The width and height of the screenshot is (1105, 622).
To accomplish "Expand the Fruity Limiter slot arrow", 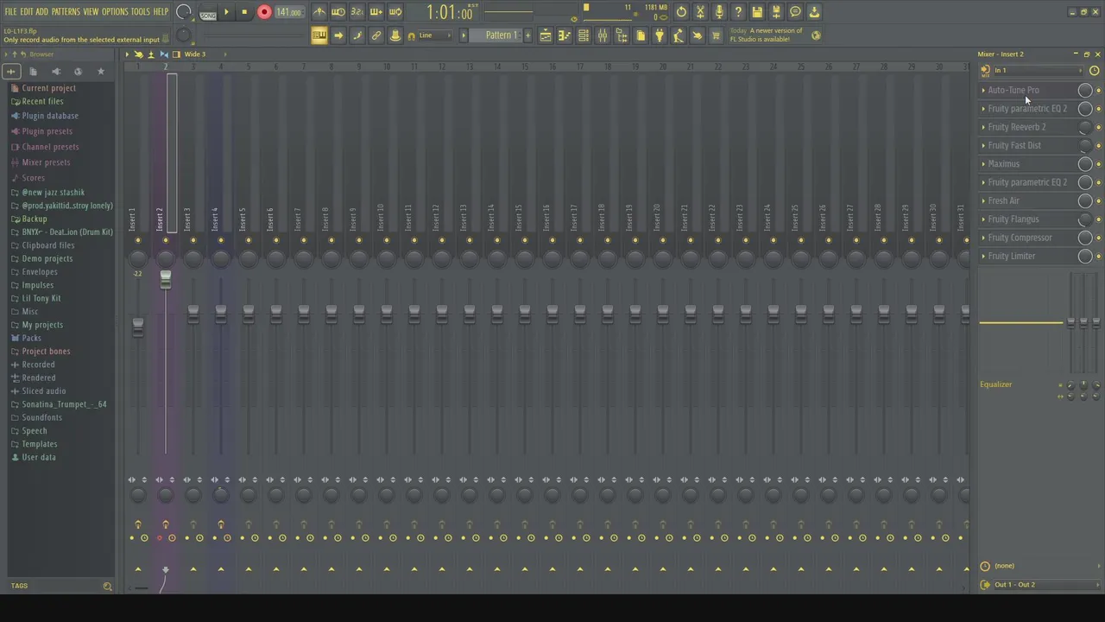I will point(983,256).
